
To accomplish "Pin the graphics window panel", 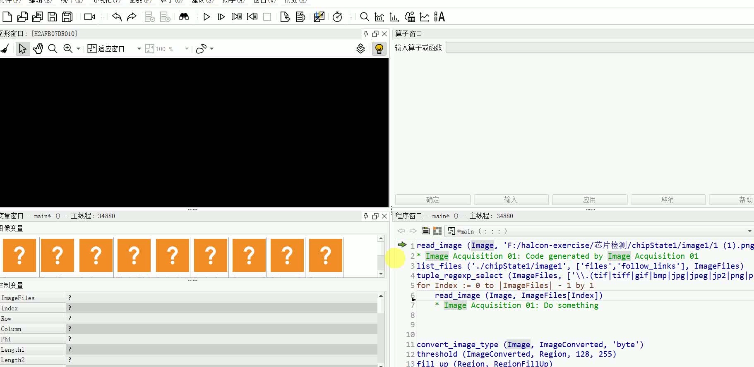I will click(365, 34).
